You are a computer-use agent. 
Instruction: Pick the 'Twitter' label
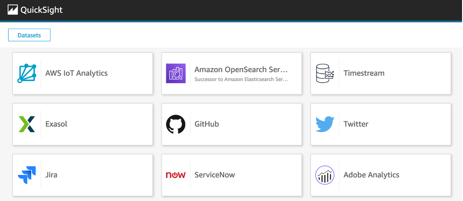coord(356,124)
